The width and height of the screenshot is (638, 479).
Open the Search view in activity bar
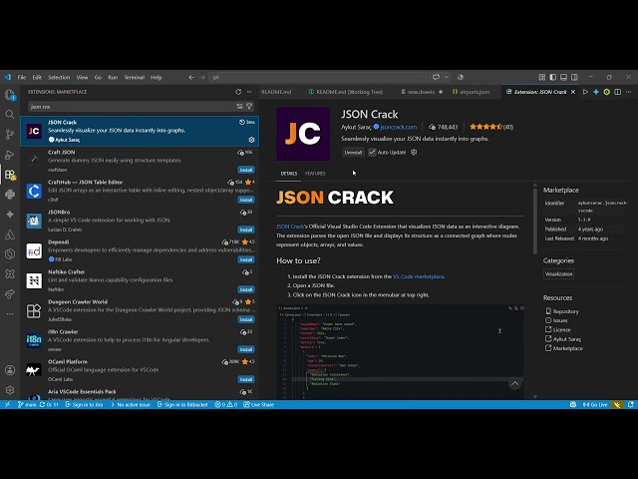click(10, 115)
